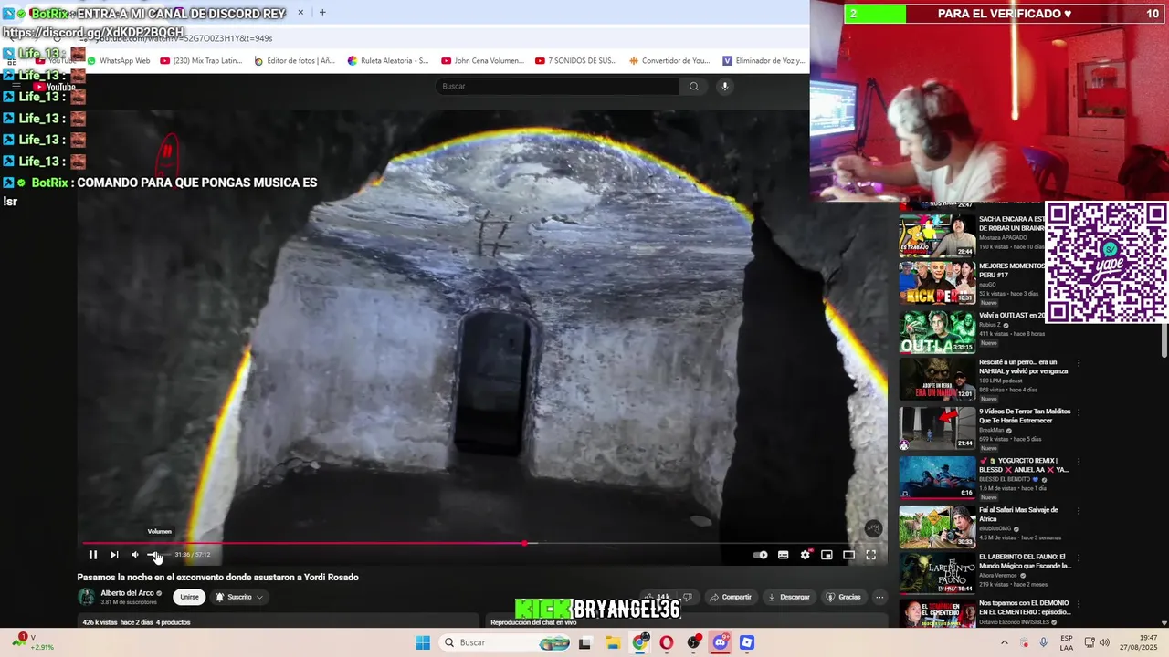This screenshot has height=657, width=1169.
Task: Open the Windows Start menu
Action: (423, 642)
